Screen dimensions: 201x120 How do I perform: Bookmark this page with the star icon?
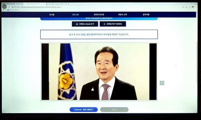pos(186,7)
